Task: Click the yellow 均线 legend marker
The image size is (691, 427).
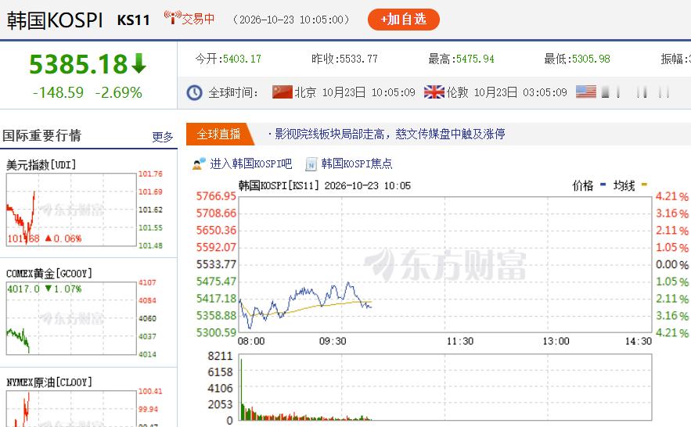Action: [644, 185]
